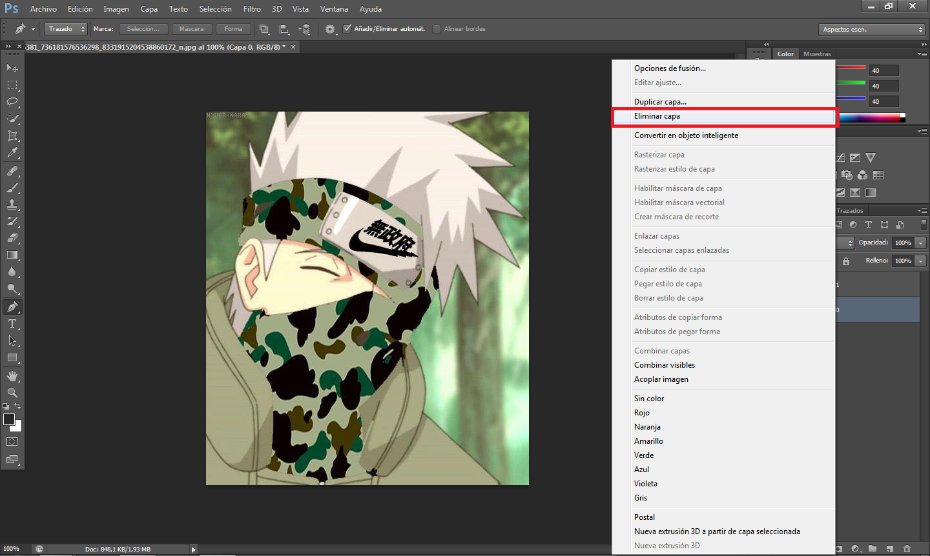
Task: Select the Rectangular Marquee tool
Action: [12, 85]
